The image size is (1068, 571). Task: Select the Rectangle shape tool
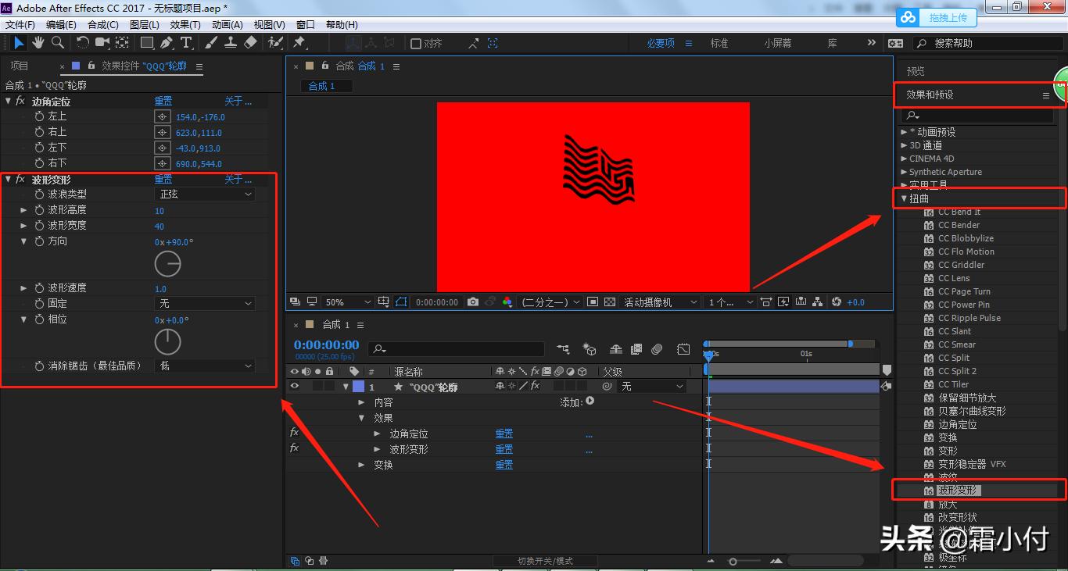pyautogui.click(x=146, y=43)
